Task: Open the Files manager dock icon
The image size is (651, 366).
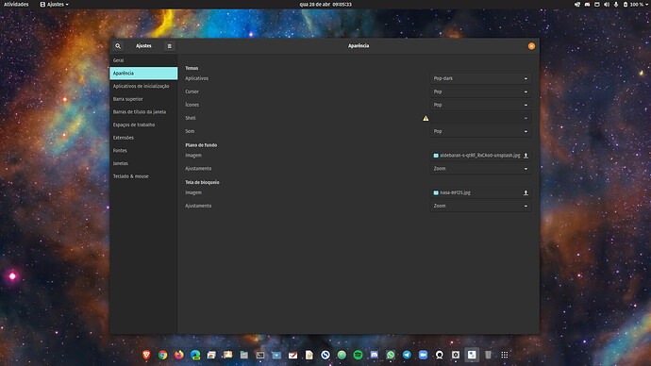Action: pyautogui.click(x=244, y=355)
